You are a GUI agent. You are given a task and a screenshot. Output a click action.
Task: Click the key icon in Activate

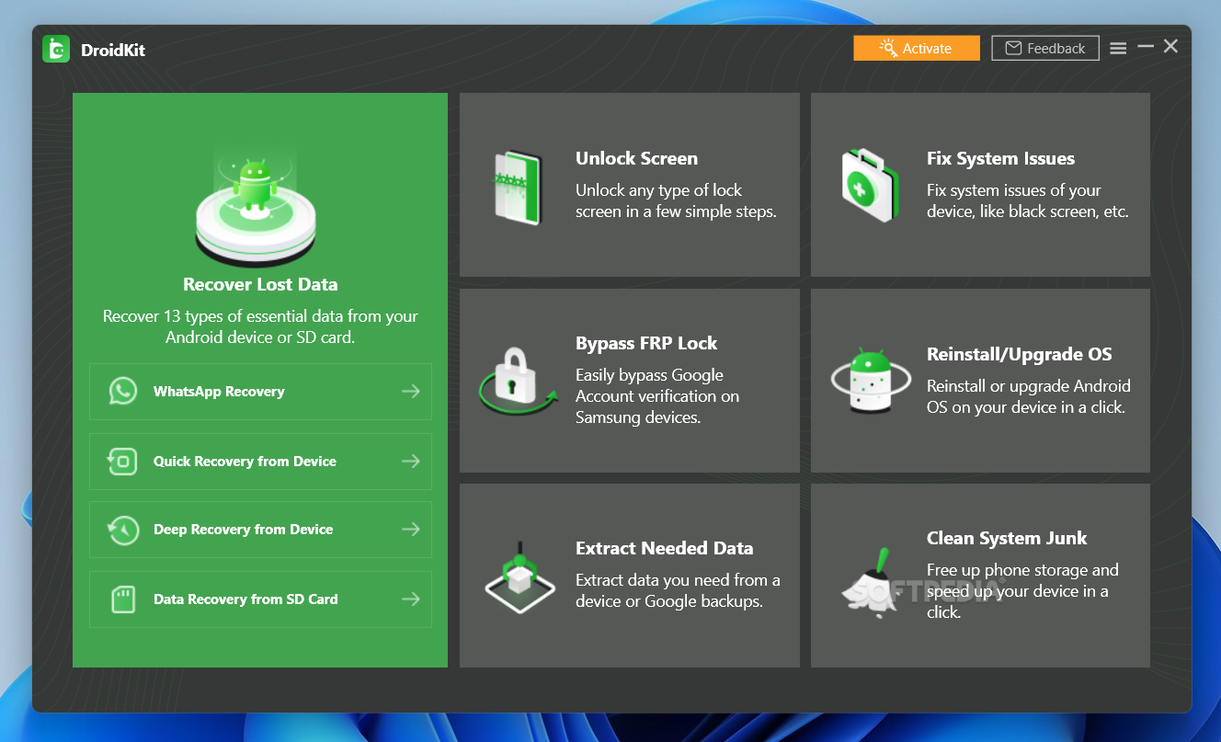(x=888, y=48)
